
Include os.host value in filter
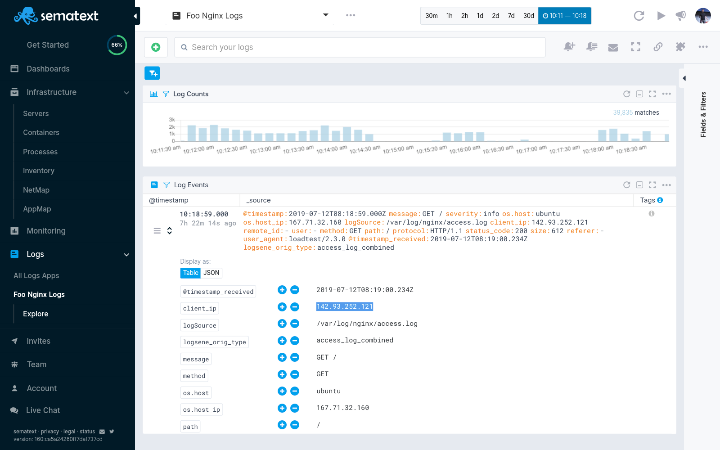point(282,391)
